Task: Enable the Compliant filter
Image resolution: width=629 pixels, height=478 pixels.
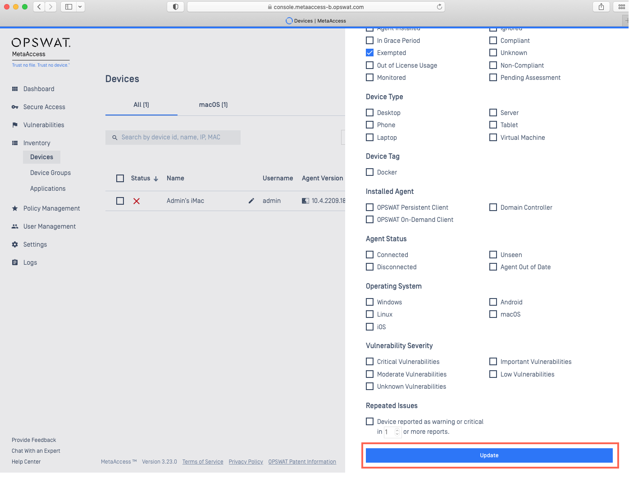Action: [493, 41]
